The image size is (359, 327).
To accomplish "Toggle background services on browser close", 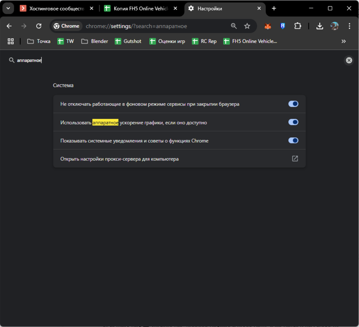I will 293,104.
